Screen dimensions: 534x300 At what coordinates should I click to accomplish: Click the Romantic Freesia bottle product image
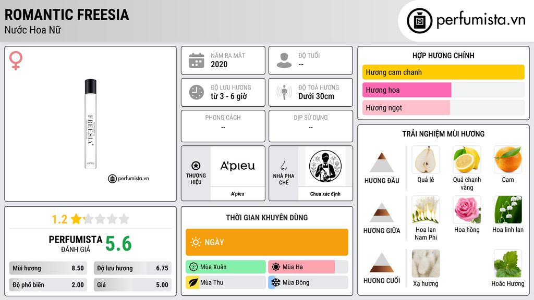(x=91, y=124)
